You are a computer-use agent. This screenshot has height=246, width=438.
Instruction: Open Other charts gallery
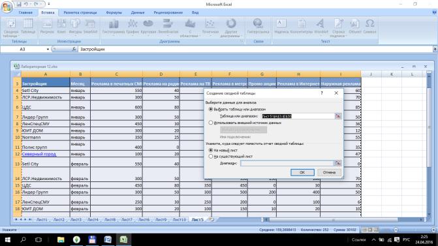(x=230, y=28)
